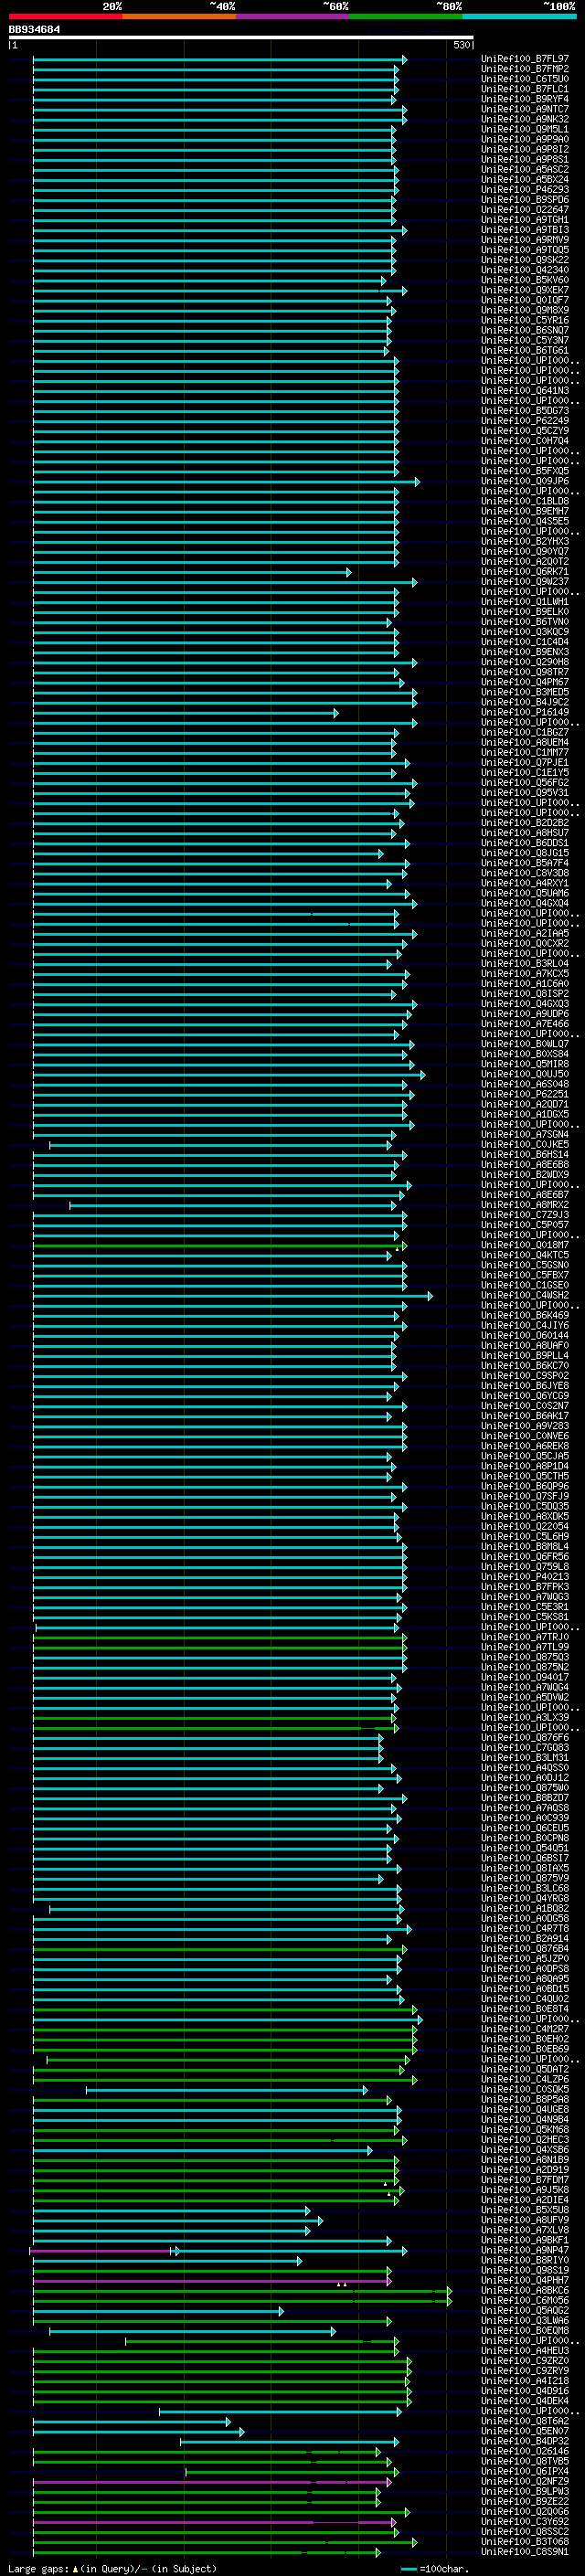Click the UniRef100_Q9XEK7 hit label
585x2576 pixels.
click(525, 290)
